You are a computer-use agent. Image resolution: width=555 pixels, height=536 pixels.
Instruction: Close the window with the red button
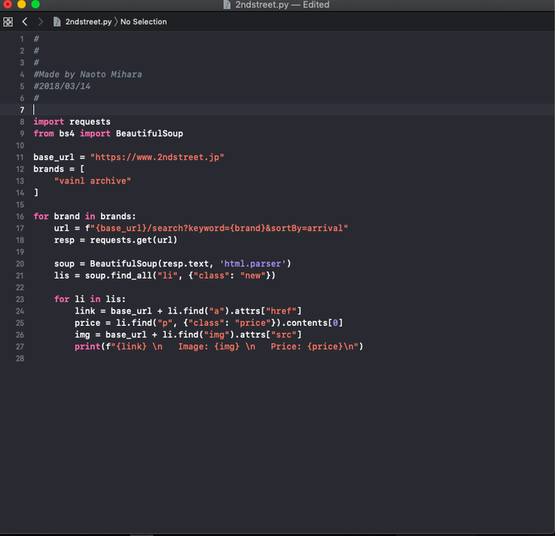(8, 5)
